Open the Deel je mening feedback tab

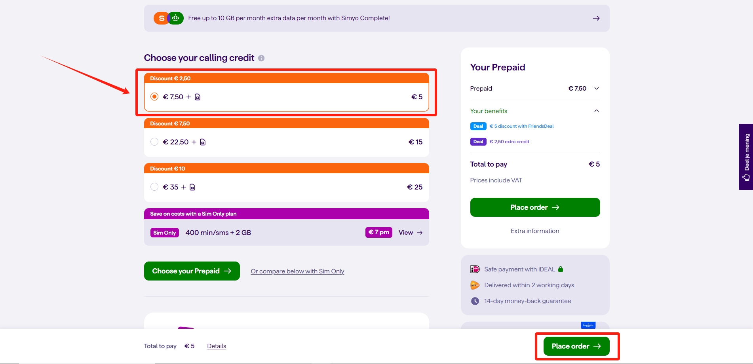746,157
